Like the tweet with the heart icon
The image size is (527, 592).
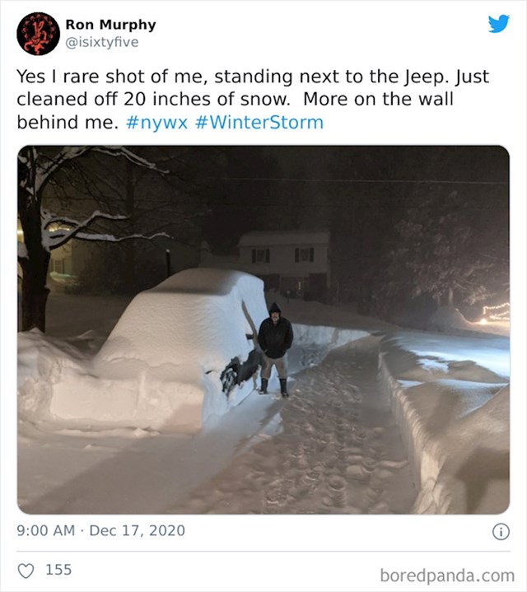[26, 571]
